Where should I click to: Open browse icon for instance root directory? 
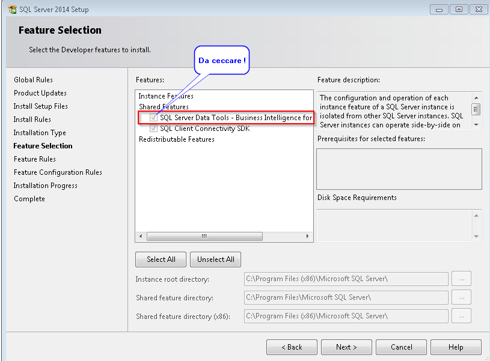point(461,279)
